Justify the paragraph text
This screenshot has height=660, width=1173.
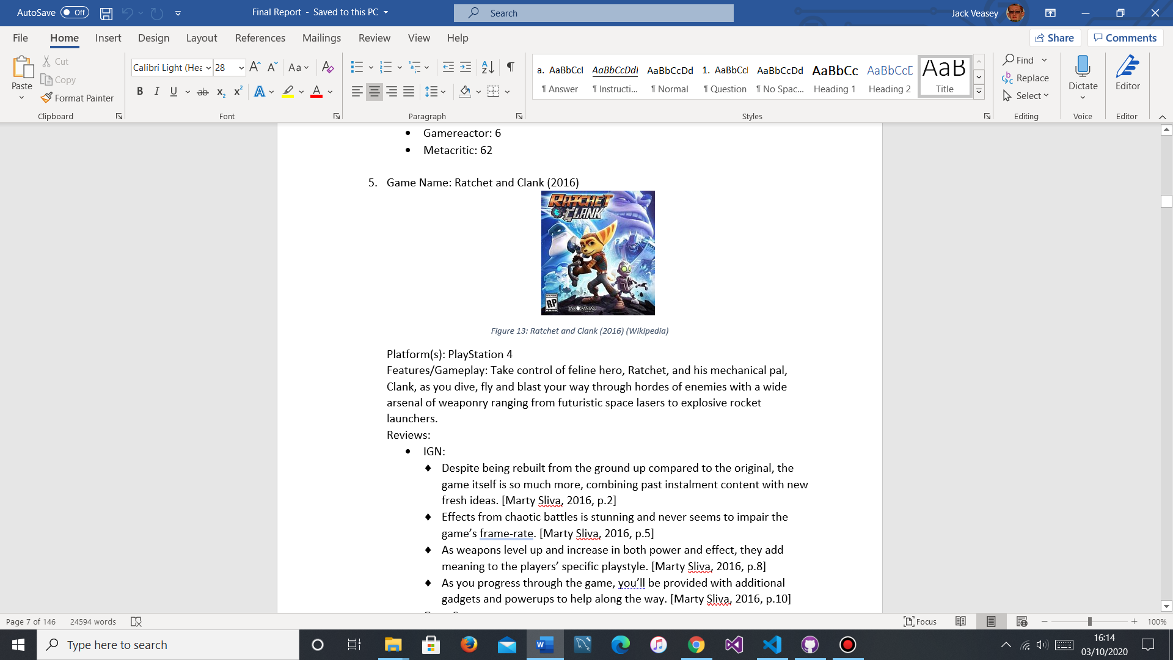click(409, 92)
